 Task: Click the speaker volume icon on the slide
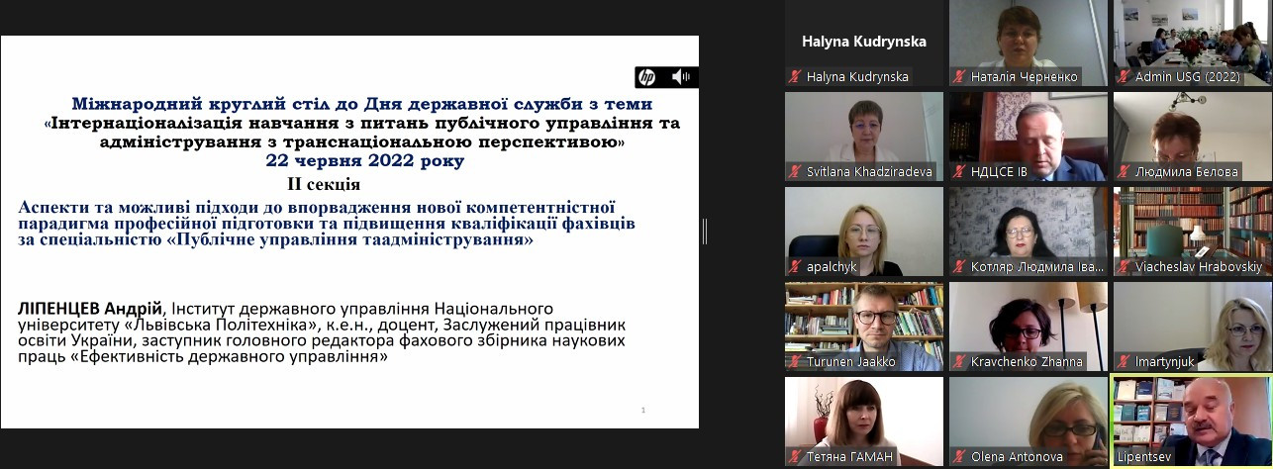coord(681,77)
